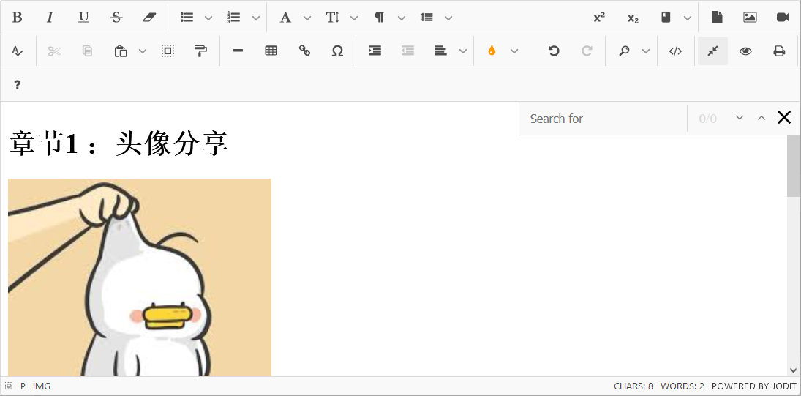Image resolution: width=801 pixels, height=396 pixels.
Task: Insert a hyperlink with link icon
Action: pyautogui.click(x=304, y=51)
